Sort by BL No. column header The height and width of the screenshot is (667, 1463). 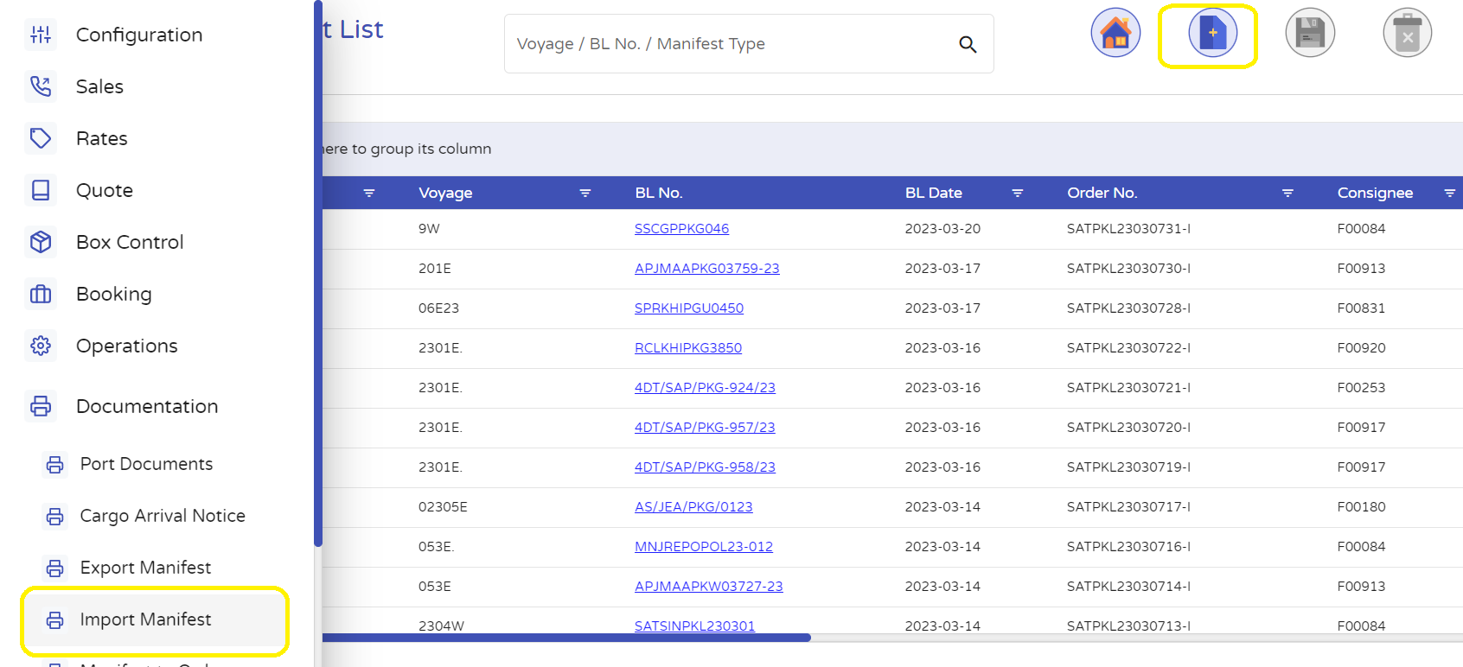coord(658,193)
